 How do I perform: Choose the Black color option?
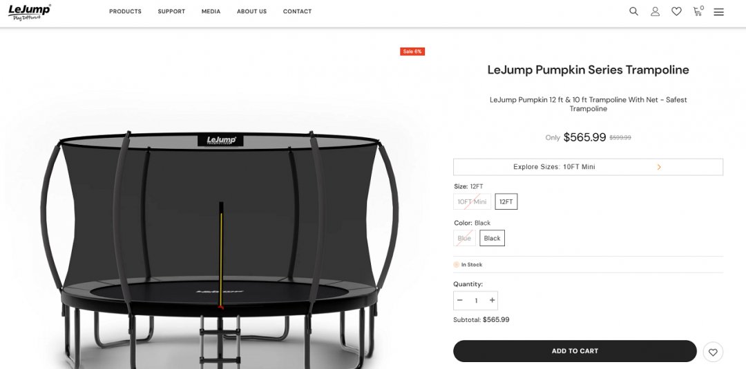(x=492, y=238)
